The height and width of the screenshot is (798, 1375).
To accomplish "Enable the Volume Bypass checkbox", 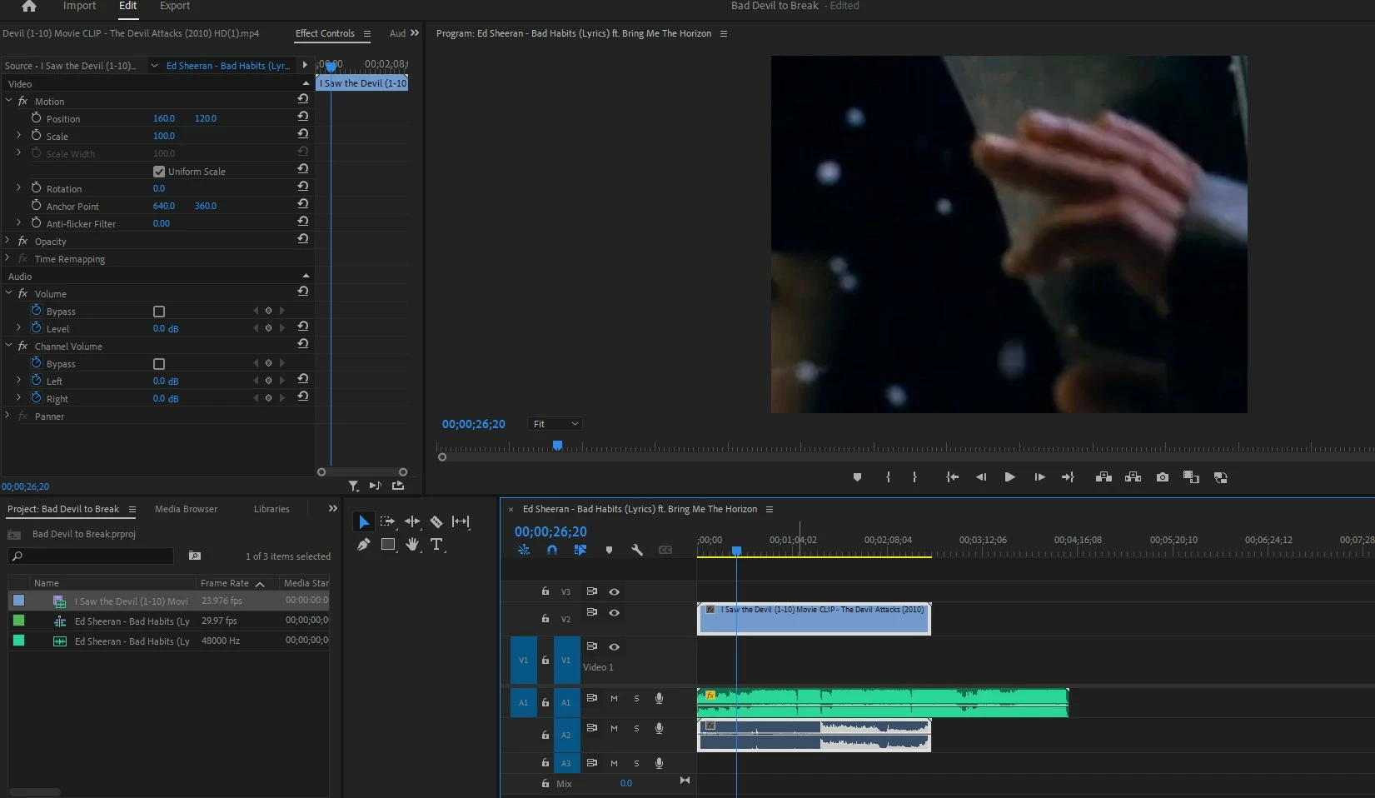I will coord(159,312).
